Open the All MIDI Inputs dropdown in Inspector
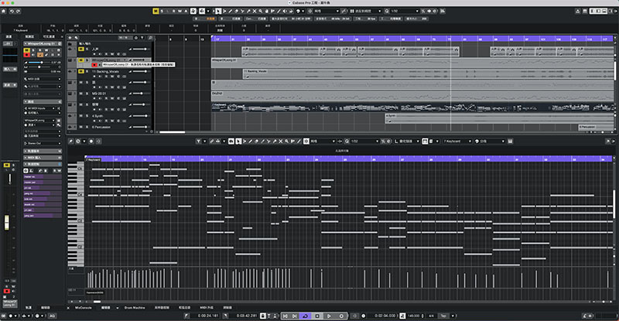 pos(41,108)
